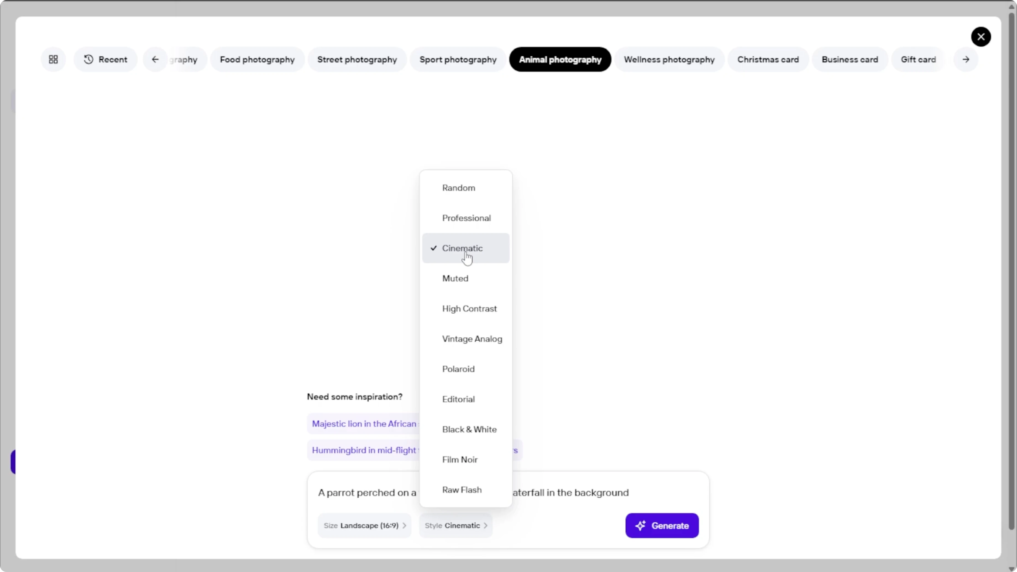Choose Professional style option
The width and height of the screenshot is (1017, 572).
tap(465, 218)
